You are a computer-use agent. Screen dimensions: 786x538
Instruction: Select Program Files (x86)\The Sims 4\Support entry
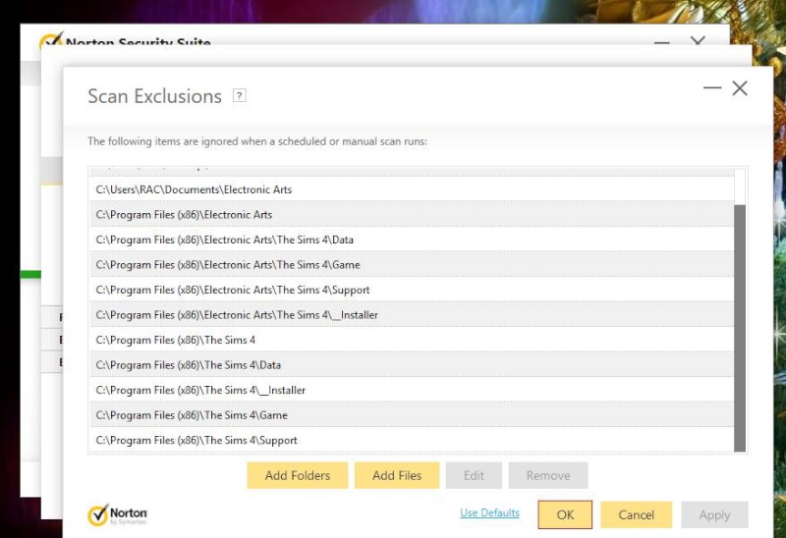pos(412,440)
